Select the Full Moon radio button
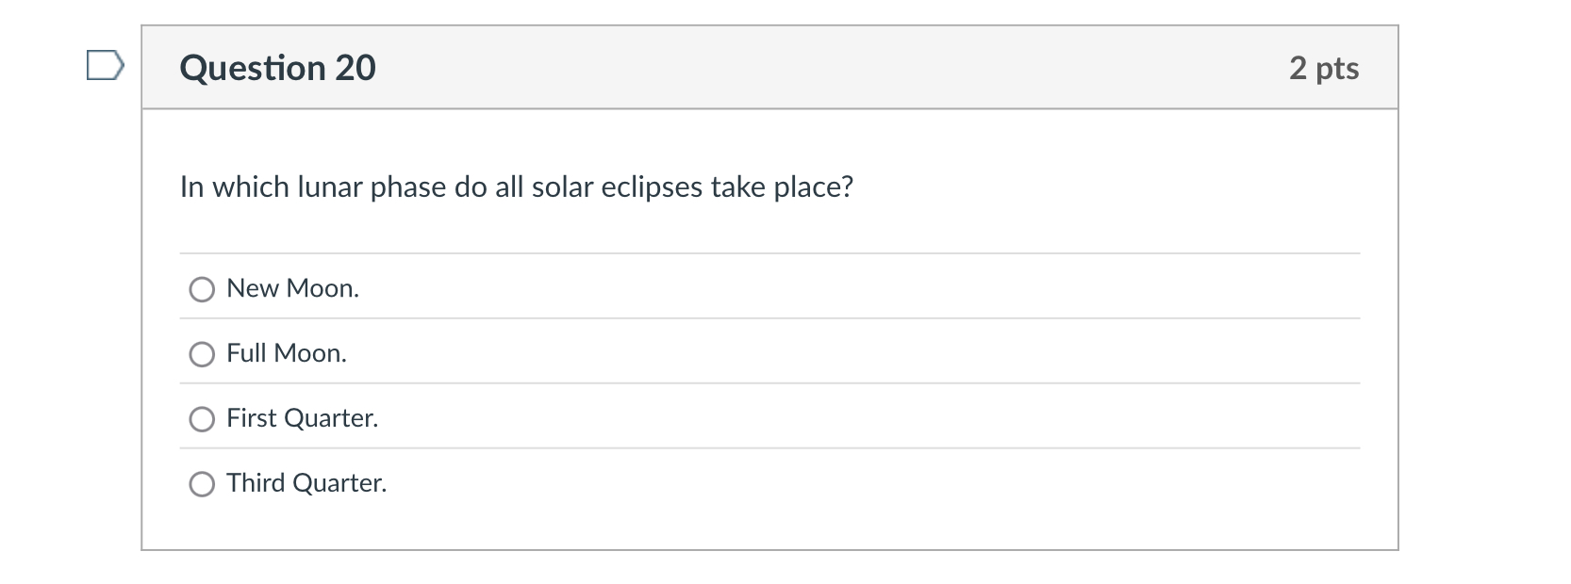Viewport: 1571px width, 584px height. coord(200,354)
